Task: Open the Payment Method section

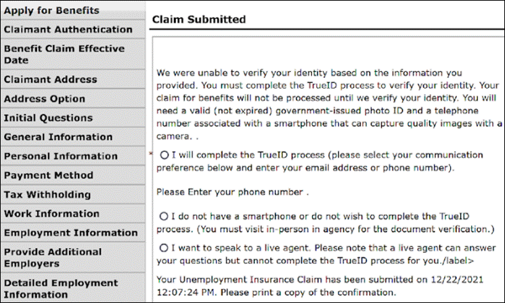Action: 49,175
